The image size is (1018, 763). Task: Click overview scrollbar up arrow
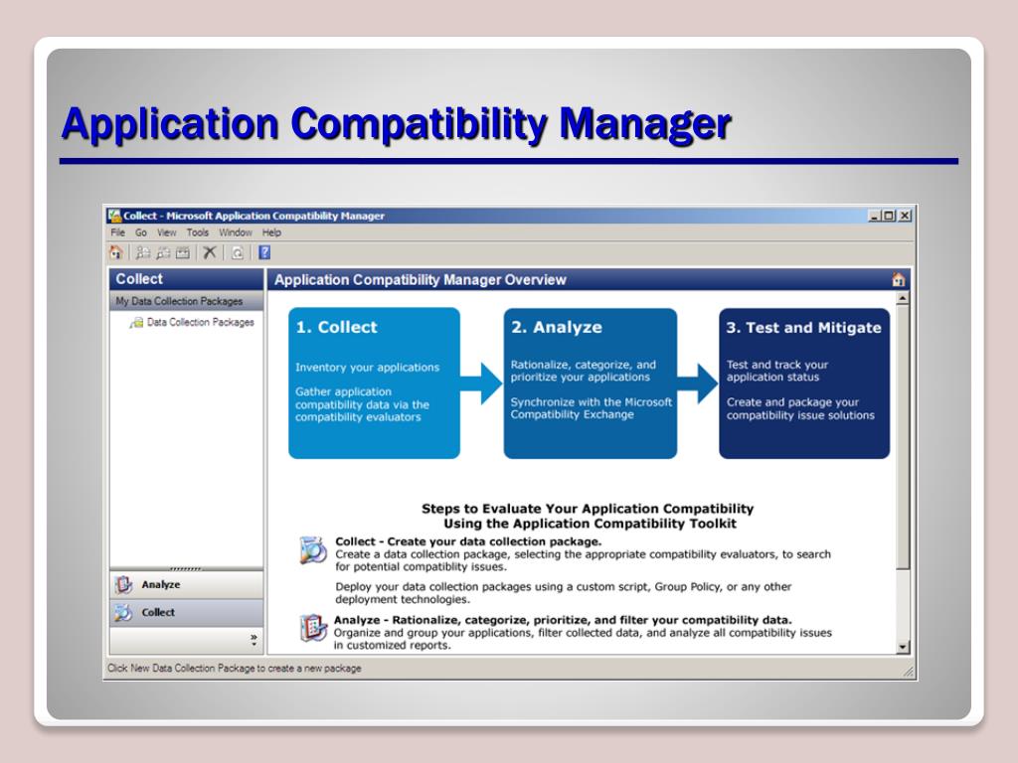(903, 298)
